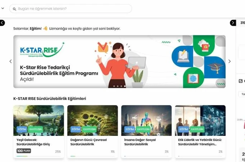Expand the chevron dropdown left of the search bar
This screenshot has height=162, width=245.
3,8
